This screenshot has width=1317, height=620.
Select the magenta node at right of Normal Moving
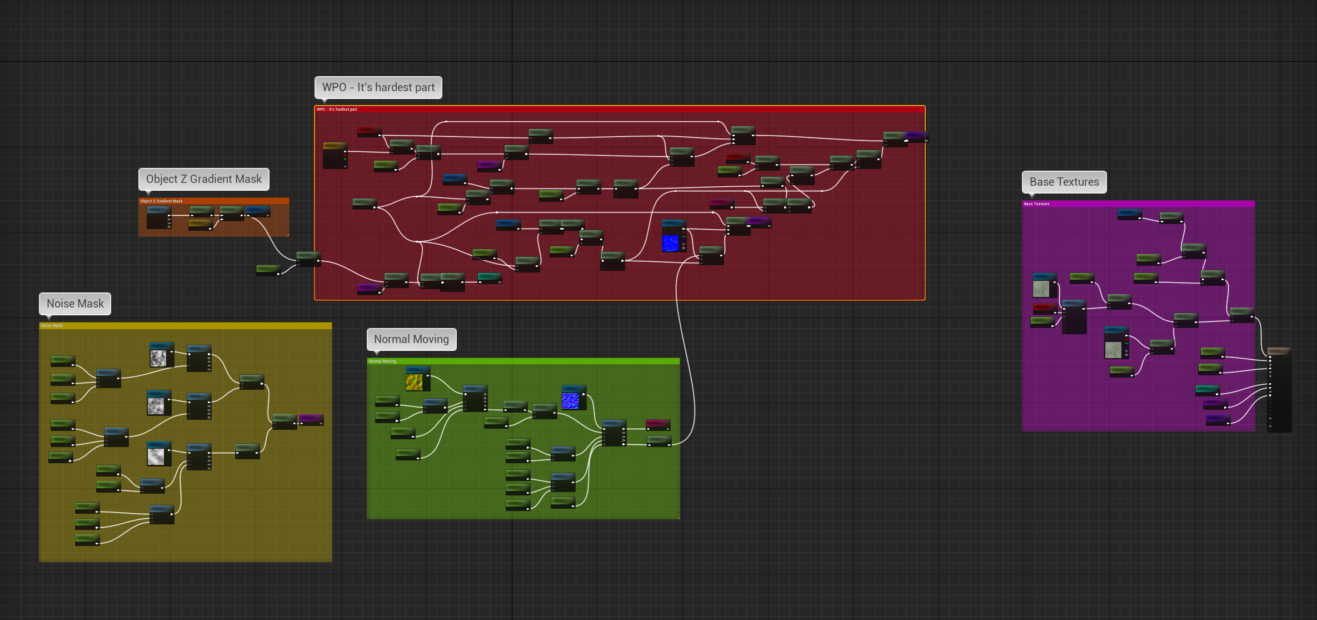point(658,425)
